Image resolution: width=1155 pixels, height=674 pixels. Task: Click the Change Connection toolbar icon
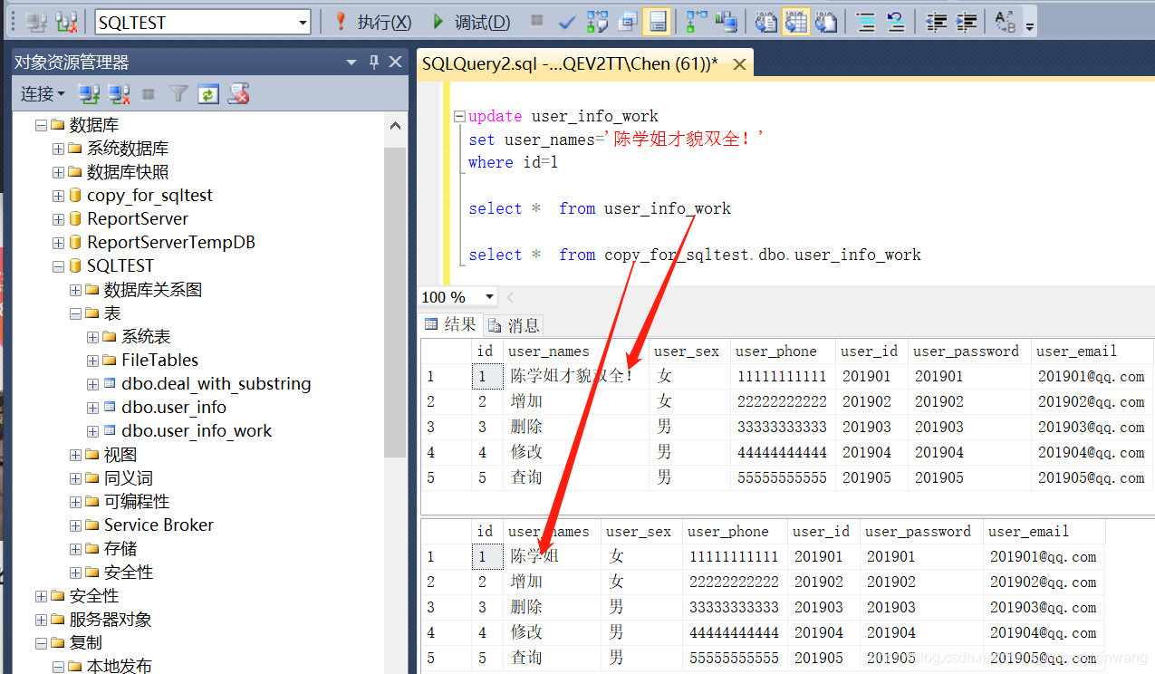point(66,22)
